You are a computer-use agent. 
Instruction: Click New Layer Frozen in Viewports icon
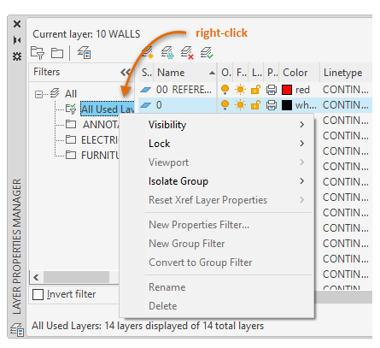coord(167,53)
